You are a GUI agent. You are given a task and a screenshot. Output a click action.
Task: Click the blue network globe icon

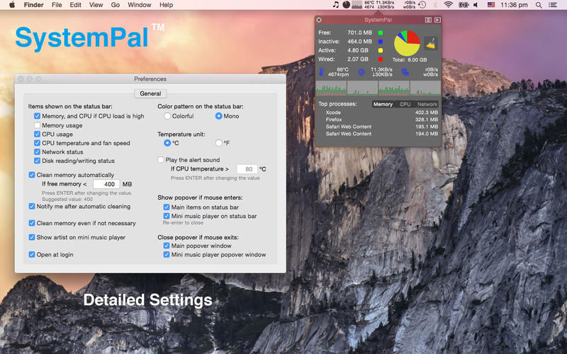[x=361, y=72]
